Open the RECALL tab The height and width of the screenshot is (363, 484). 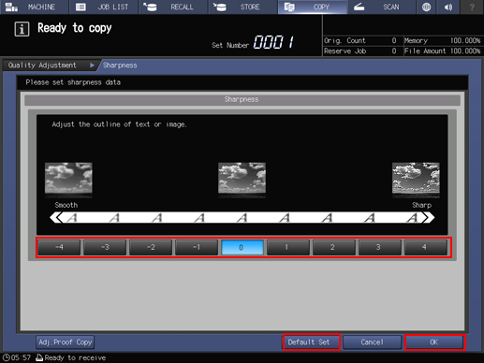pos(173,7)
